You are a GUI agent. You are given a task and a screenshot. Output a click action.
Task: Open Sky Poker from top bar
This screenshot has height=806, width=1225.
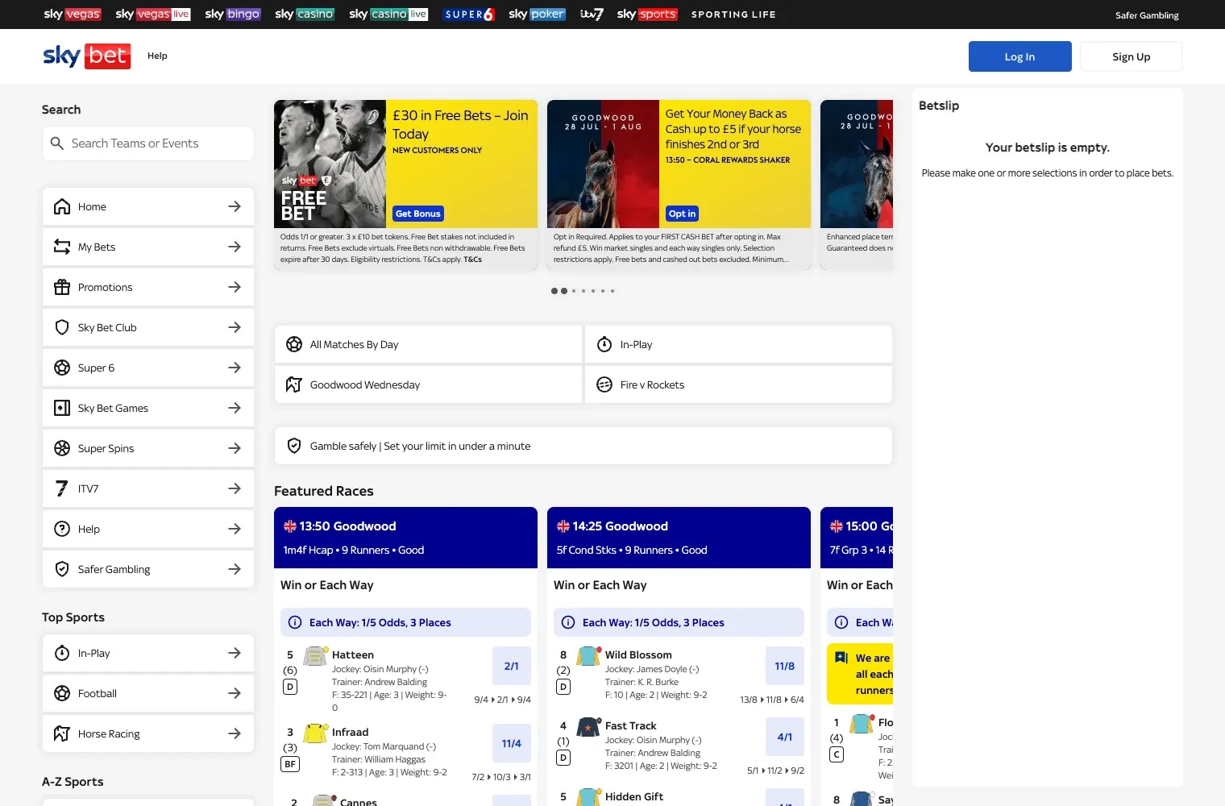point(538,14)
